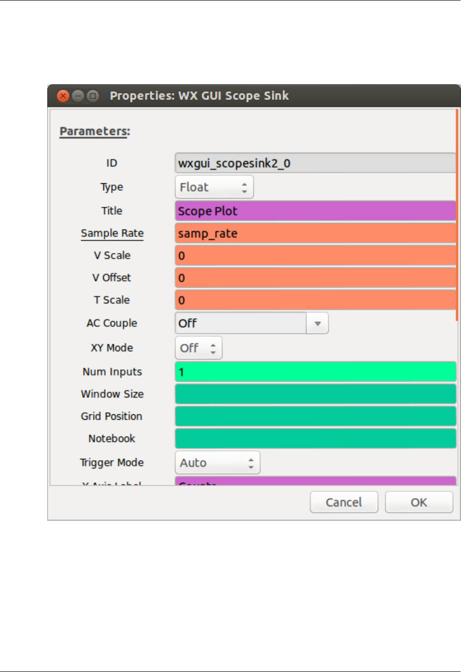Click the Sample Rate field with samp_rate
Screen dimensions: 461x672
(x=315, y=234)
